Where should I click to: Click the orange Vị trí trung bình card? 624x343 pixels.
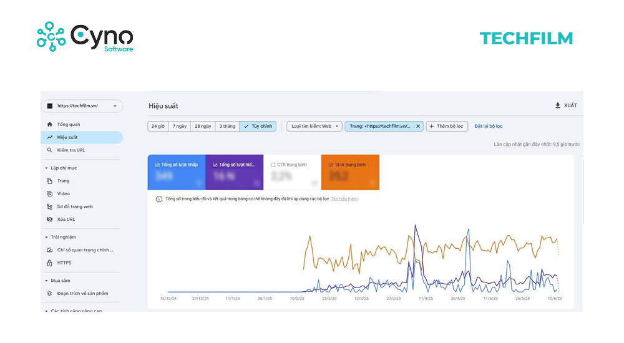(x=350, y=172)
